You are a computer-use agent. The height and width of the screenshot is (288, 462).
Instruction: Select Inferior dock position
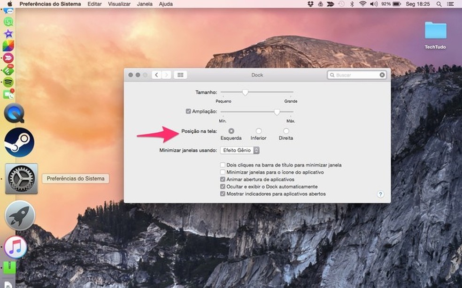tap(258, 131)
